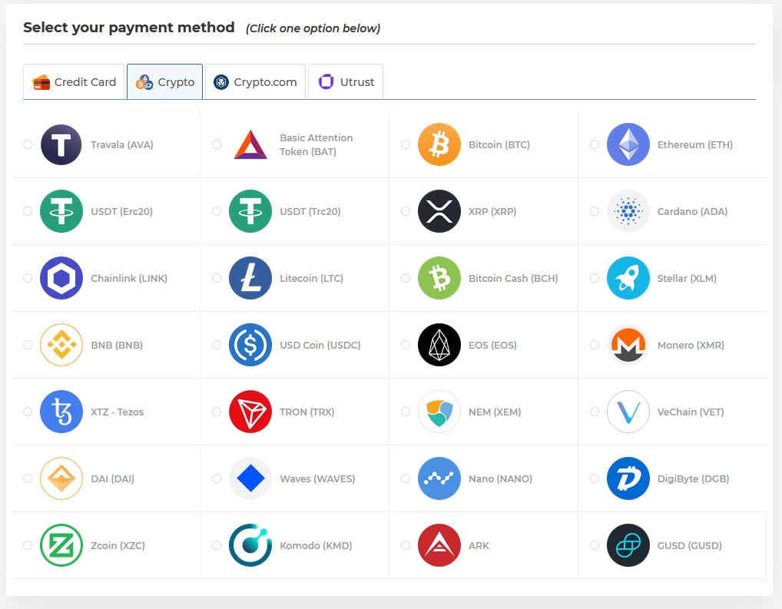Viewport: 782px width, 609px height.
Task: Click the red ARK icon
Action: [x=439, y=546]
